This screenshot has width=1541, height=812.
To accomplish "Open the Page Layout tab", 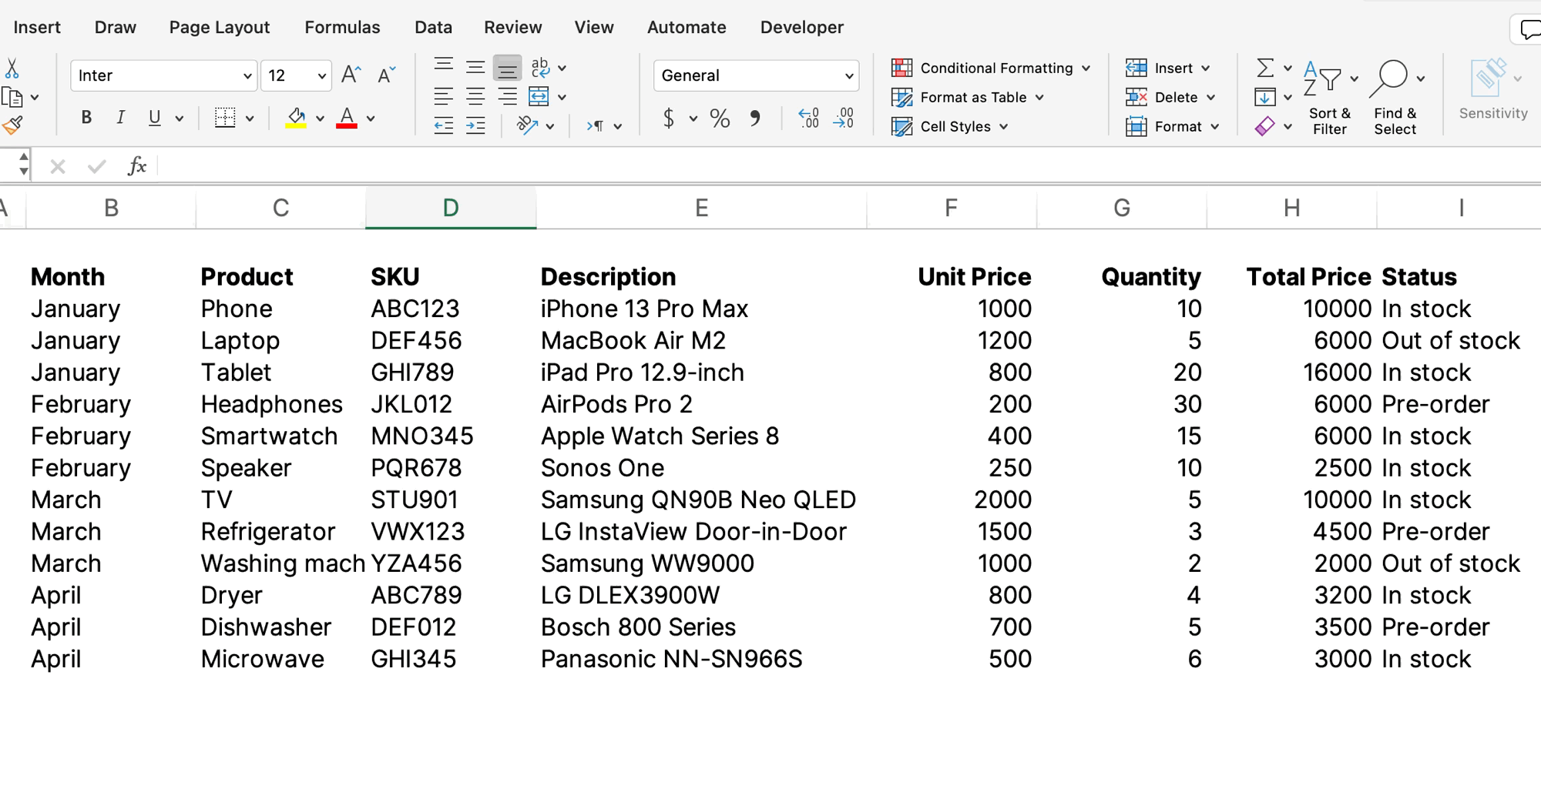I will coord(220,28).
